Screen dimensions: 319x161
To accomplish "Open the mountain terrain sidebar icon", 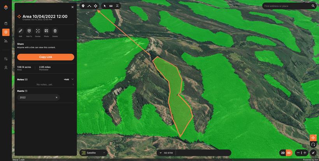I will pyautogui.click(x=6, y=41).
